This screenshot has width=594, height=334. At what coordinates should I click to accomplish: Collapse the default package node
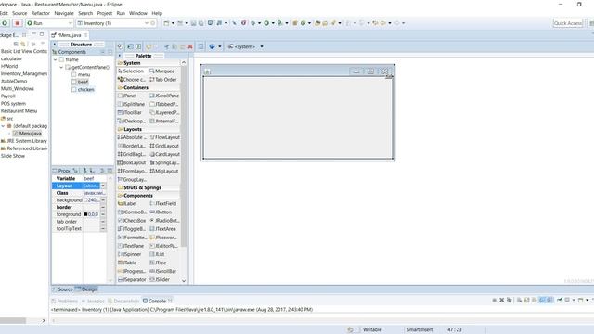click(3, 126)
